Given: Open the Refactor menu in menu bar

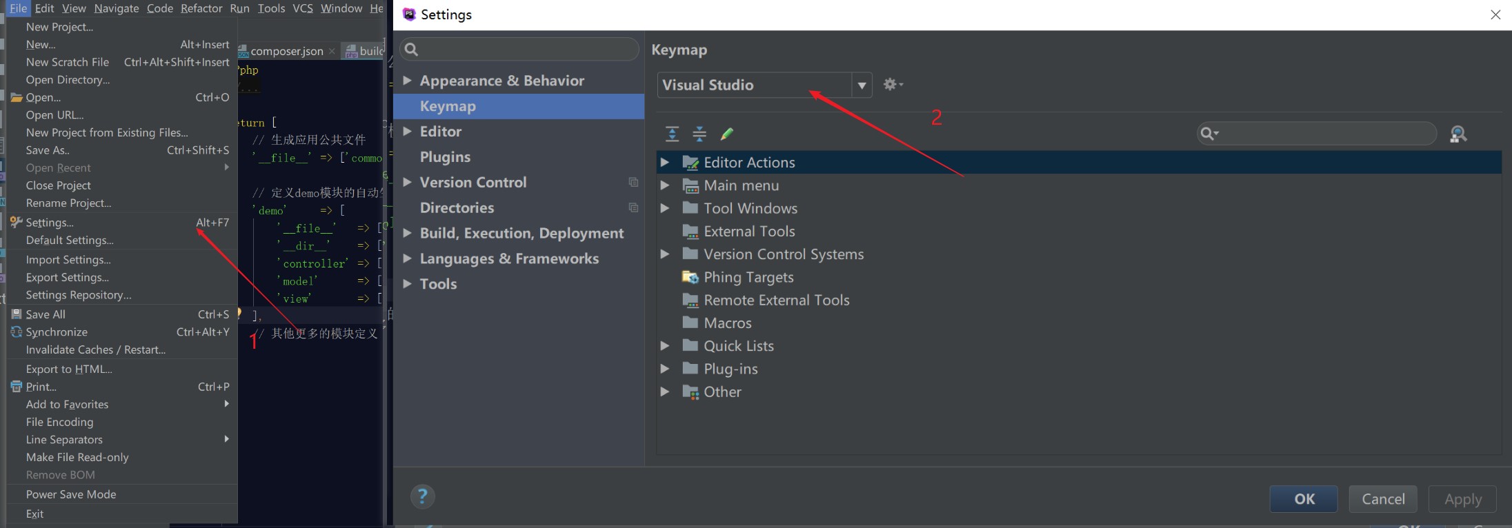Looking at the screenshot, I should click(201, 8).
